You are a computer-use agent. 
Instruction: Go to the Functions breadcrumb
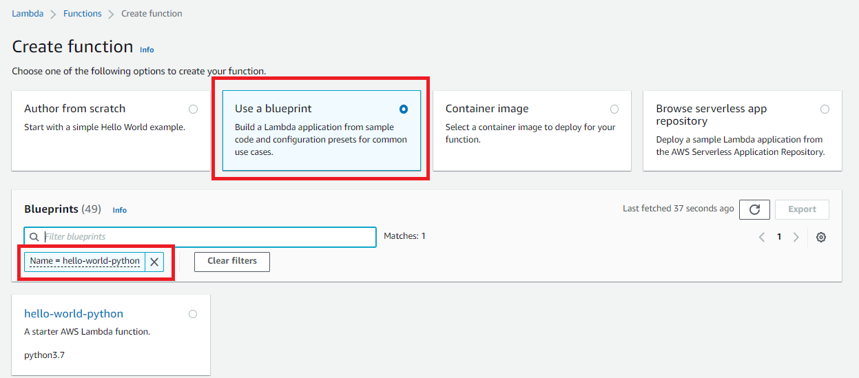(x=82, y=13)
